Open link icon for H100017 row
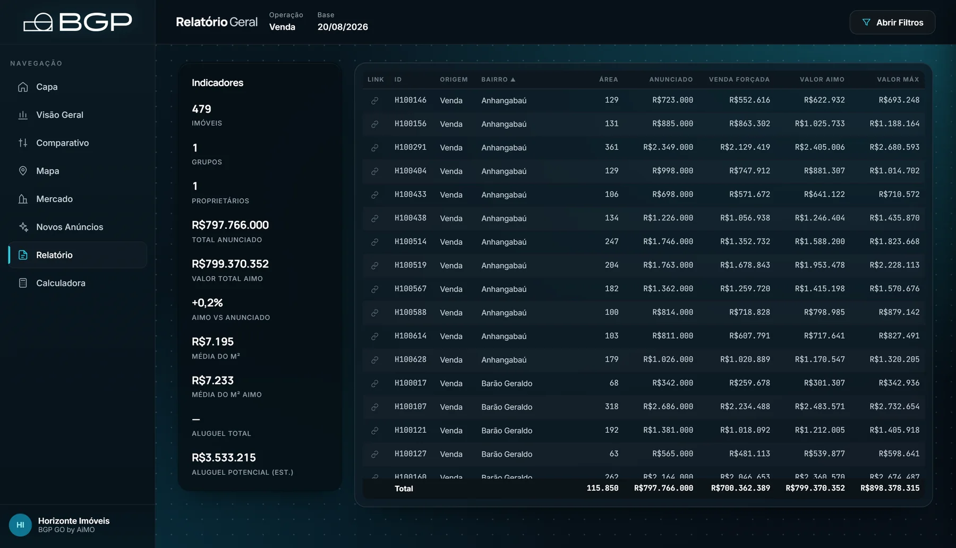Screen dimensions: 956x548 [374, 383]
